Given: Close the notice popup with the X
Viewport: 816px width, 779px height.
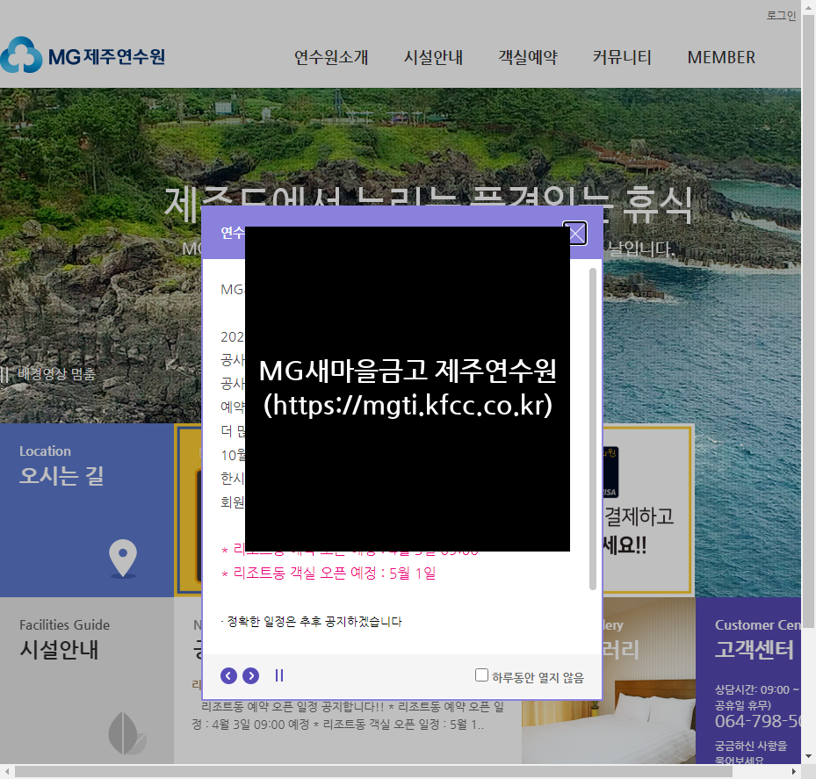Looking at the screenshot, I should (574, 233).
